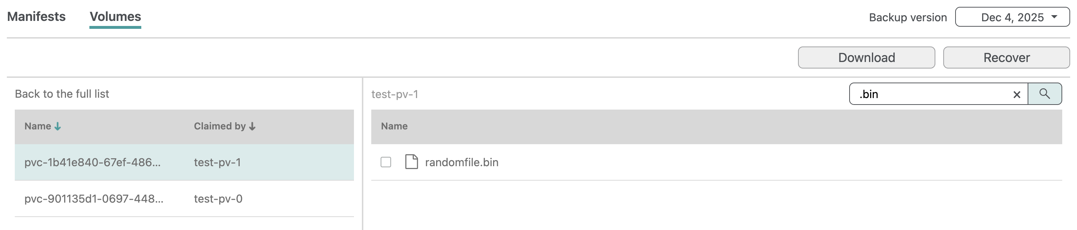Switch to the Manifests tab

36,17
